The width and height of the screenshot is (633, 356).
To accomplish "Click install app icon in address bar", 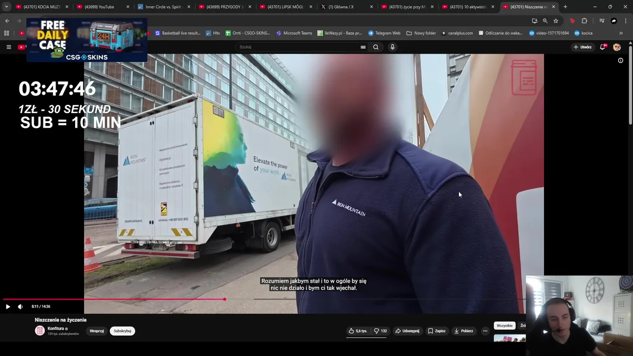I will click(535, 21).
